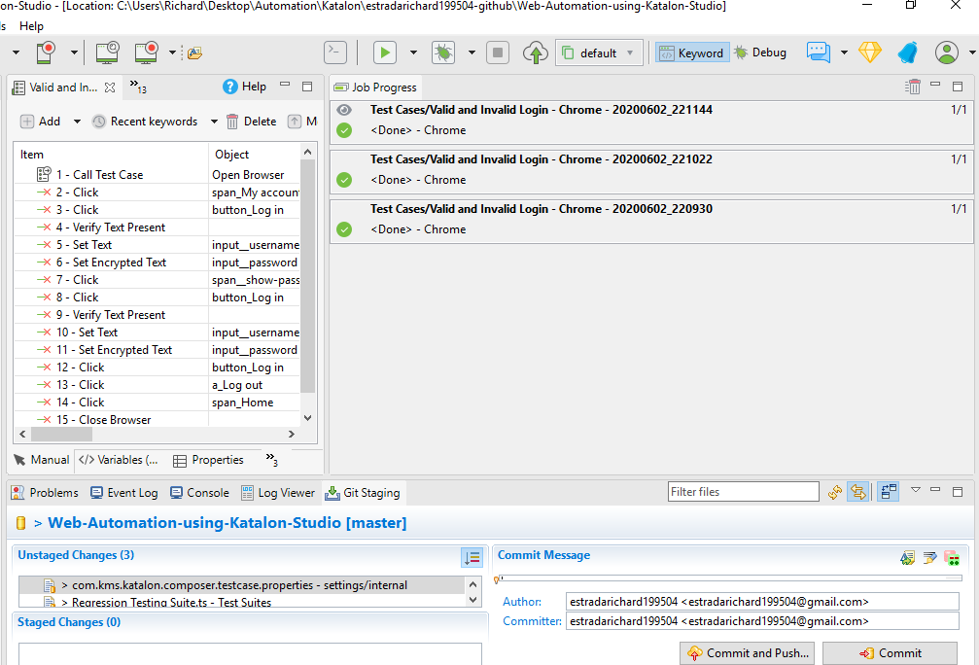The image size is (979, 665).
Task: Click the Record Mobile toolbar icon
Action: [x=46, y=52]
